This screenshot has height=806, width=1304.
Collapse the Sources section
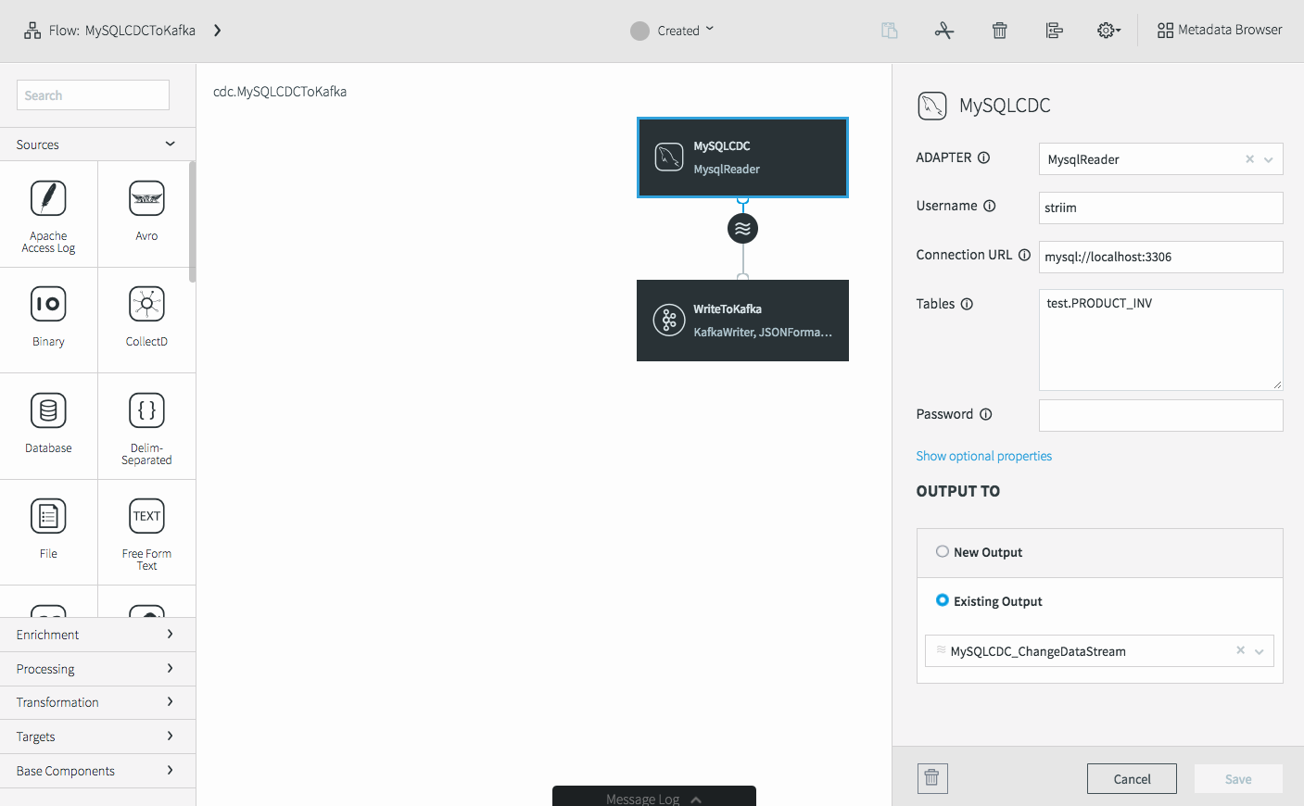click(97, 145)
